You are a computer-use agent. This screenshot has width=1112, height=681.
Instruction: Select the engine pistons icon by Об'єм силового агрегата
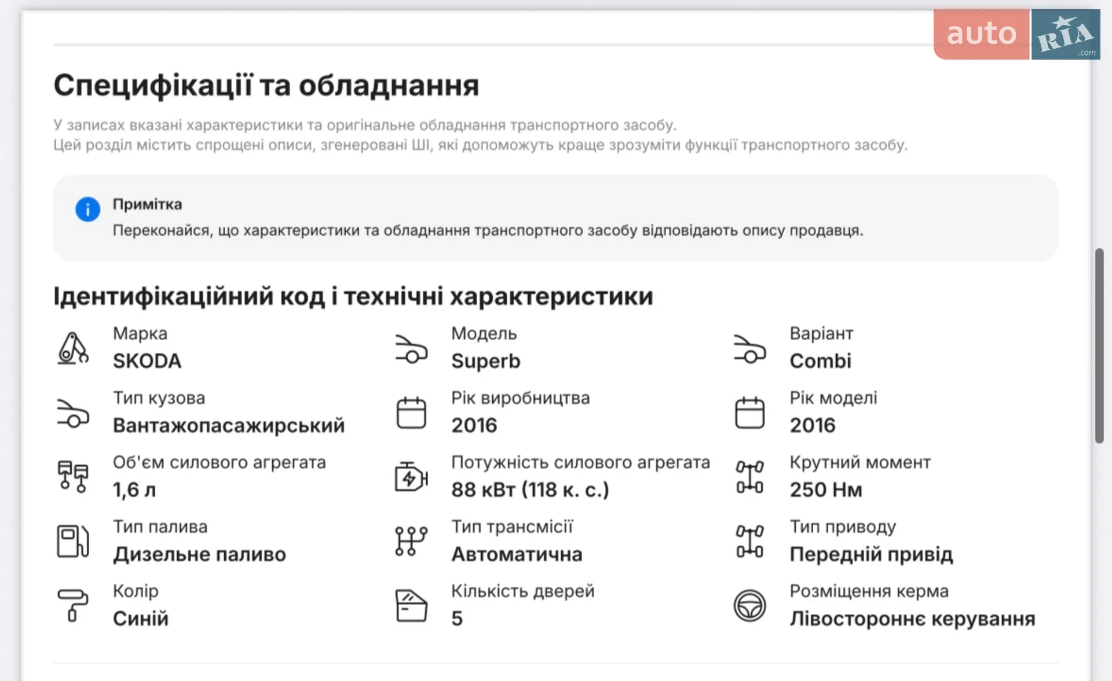tap(73, 477)
